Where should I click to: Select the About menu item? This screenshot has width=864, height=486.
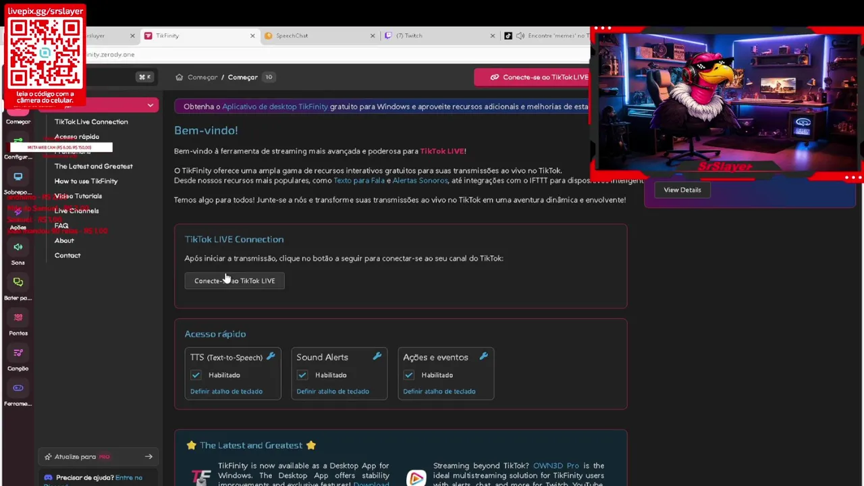click(64, 240)
